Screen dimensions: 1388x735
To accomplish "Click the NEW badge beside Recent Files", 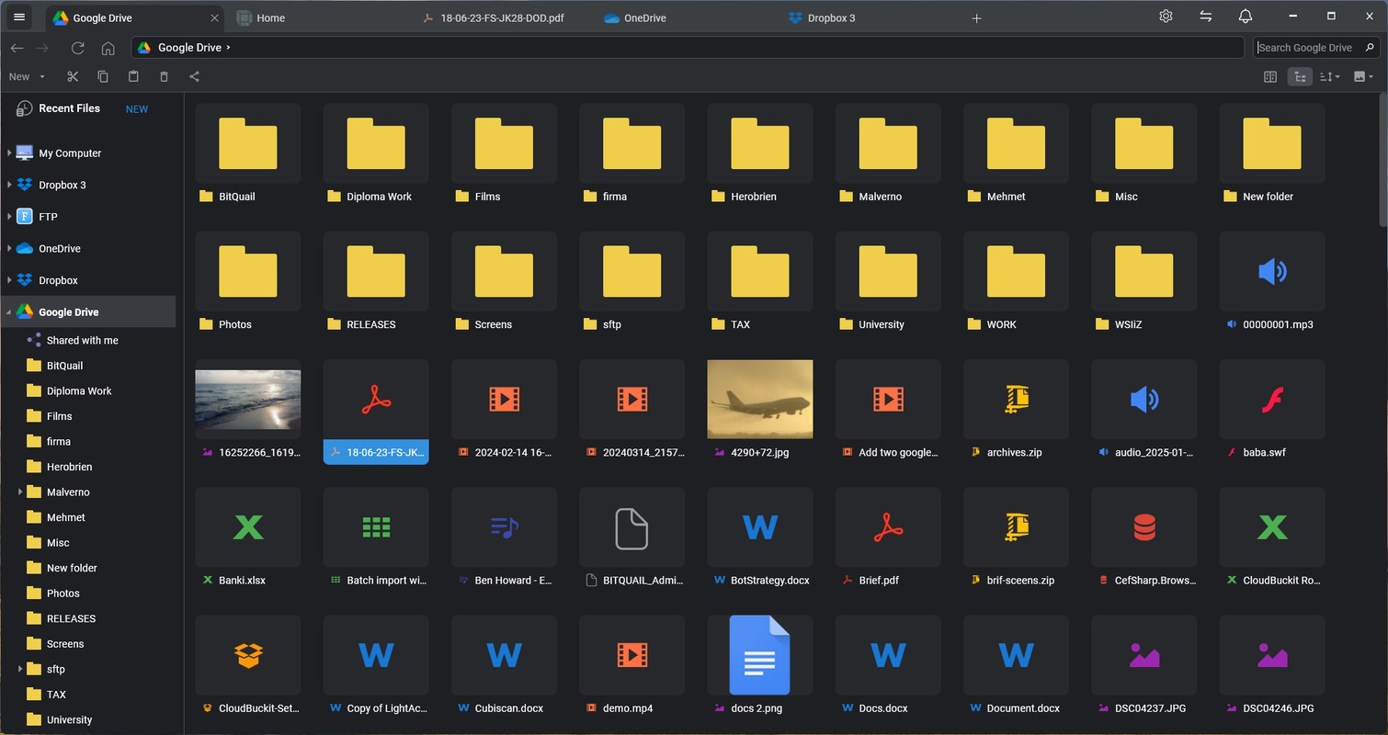I will pyautogui.click(x=137, y=109).
